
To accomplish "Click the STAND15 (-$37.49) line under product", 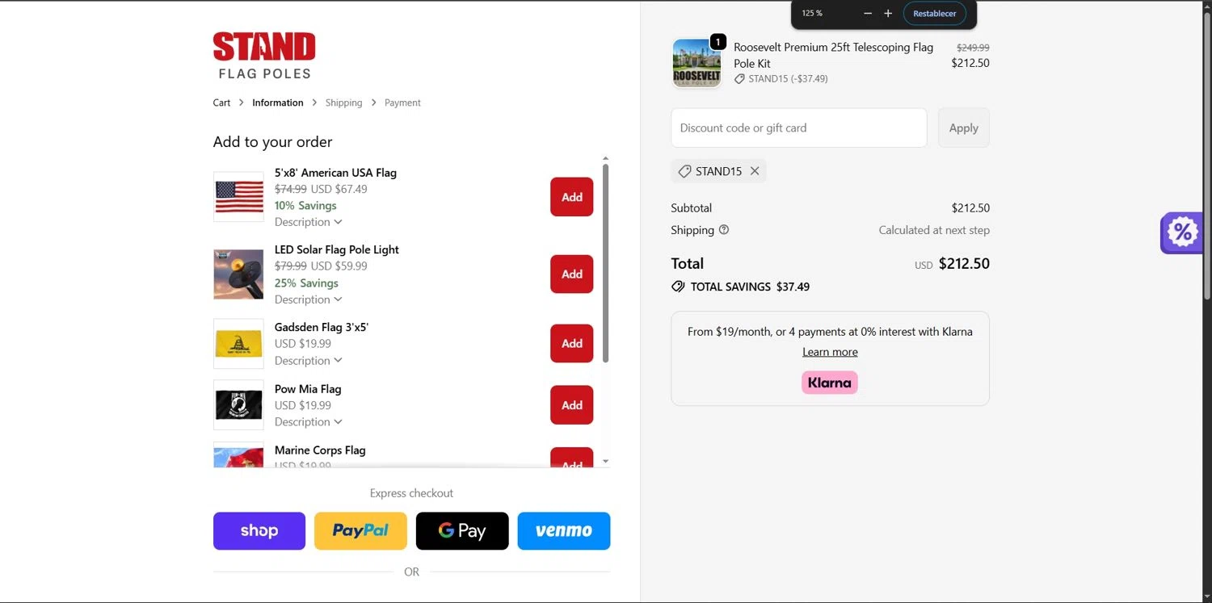I will (x=781, y=79).
